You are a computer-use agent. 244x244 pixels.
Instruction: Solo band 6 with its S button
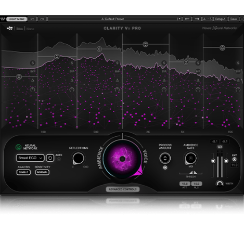click(238, 63)
